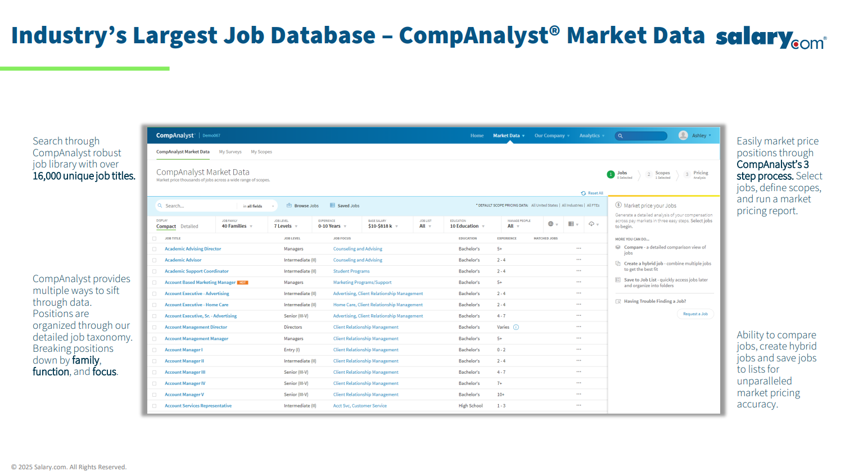Click the Student Programs job focus link

(351, 271)
